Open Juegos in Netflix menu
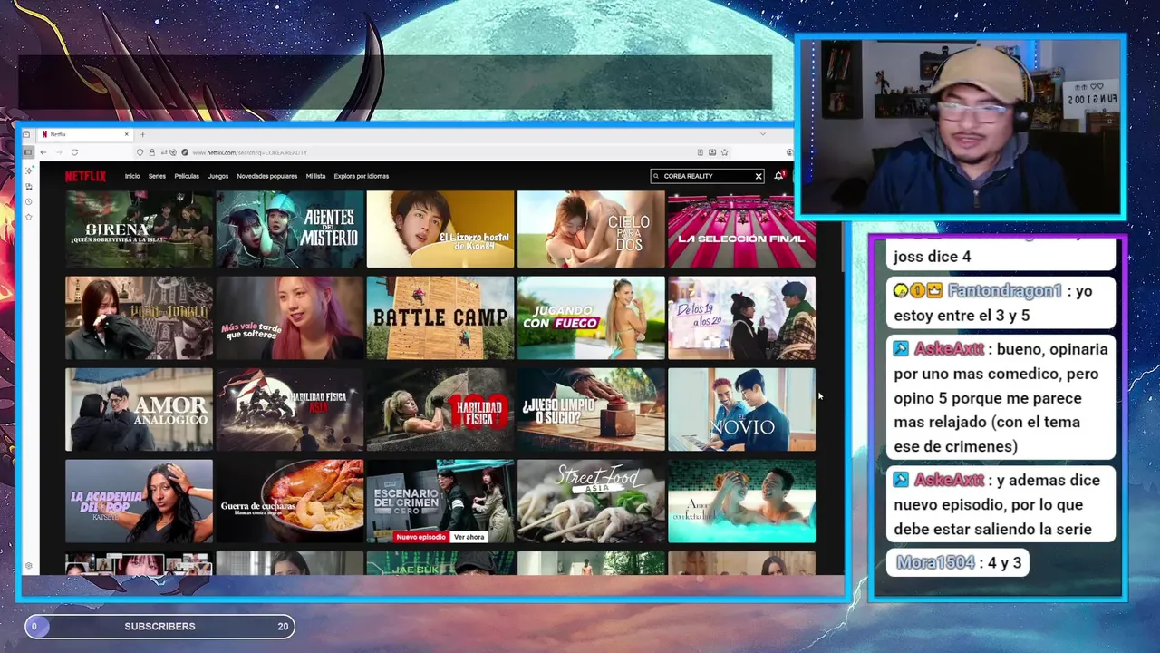Viewport: 1160px width, 653px height. [218, 176]
